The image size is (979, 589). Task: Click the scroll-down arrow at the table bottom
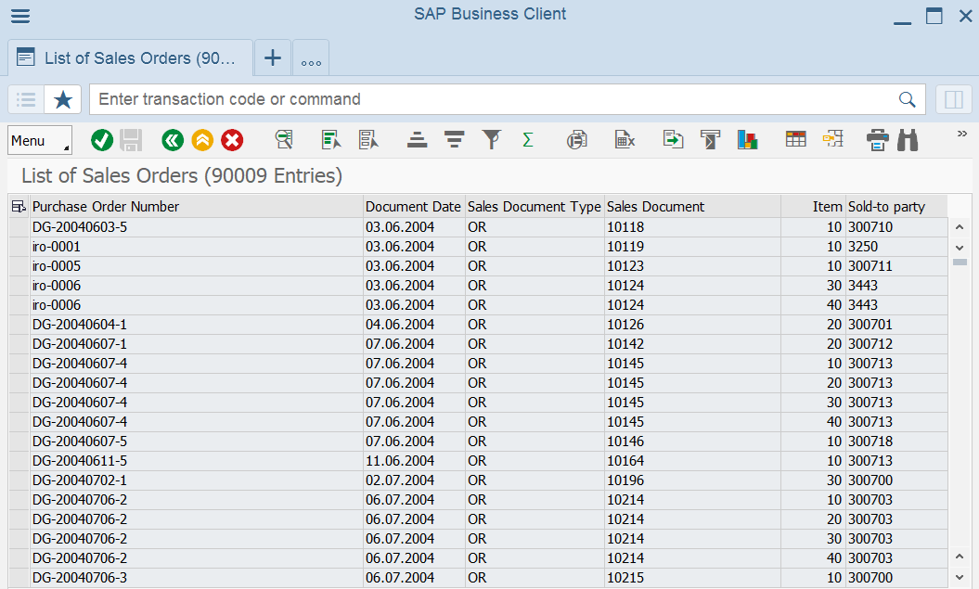click(960, 577)
